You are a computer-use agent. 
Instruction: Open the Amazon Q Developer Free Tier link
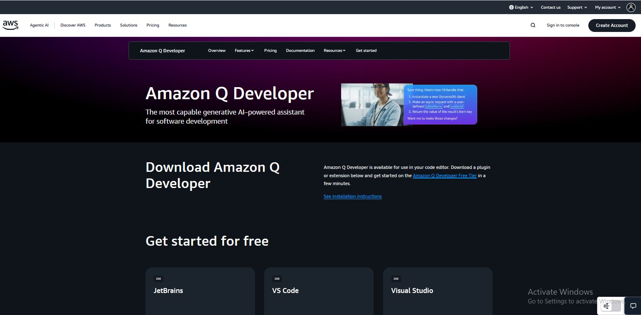point(444,176)
